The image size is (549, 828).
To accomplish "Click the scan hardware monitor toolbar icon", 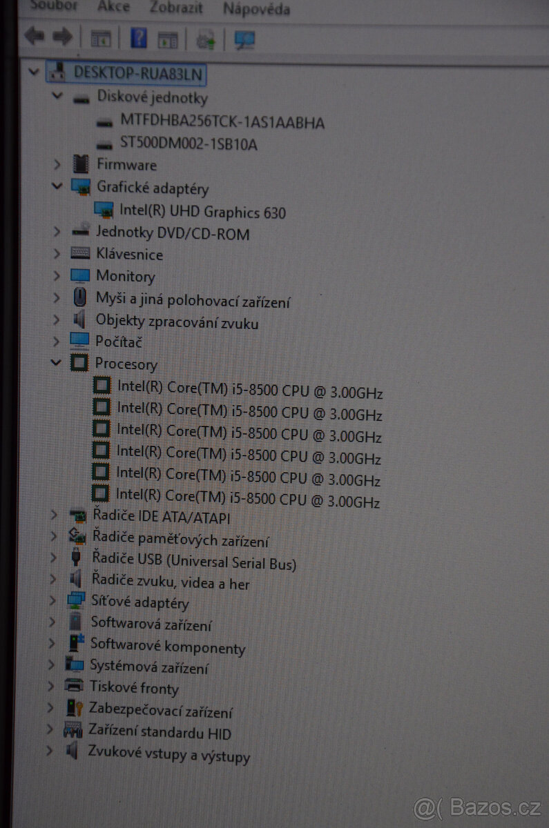I will pos(244,41).
